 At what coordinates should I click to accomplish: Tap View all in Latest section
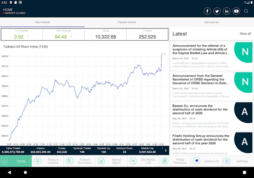click(x=245, y=34)
